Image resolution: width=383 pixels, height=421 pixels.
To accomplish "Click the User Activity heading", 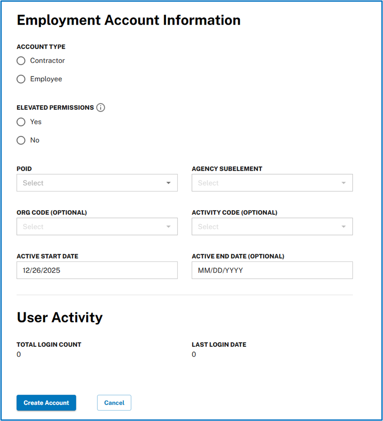I will click(59, 317).
